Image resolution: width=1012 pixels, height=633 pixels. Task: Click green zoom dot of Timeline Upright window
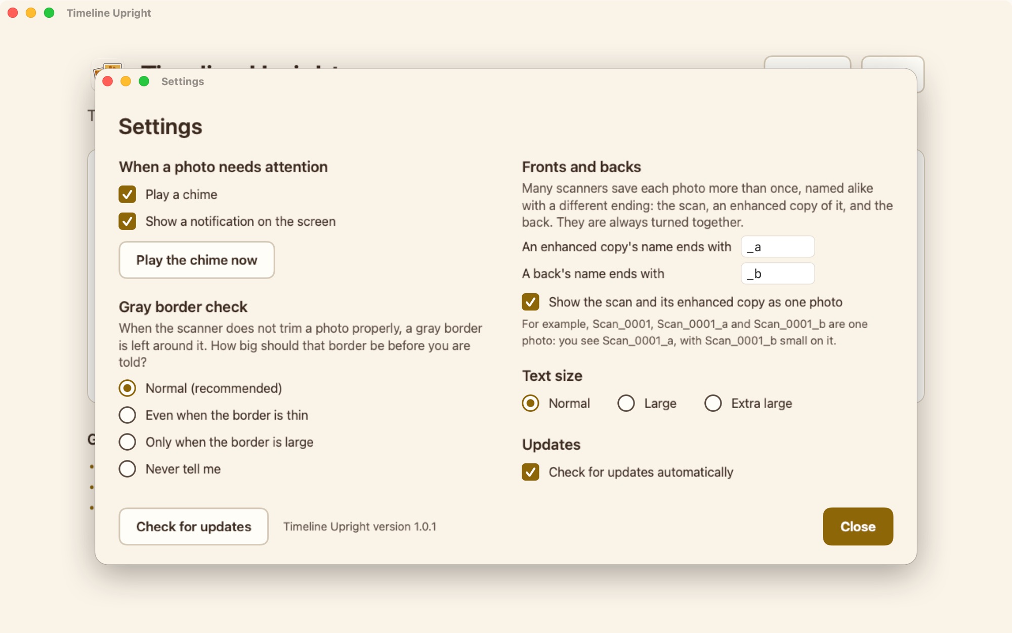(49, 13)
